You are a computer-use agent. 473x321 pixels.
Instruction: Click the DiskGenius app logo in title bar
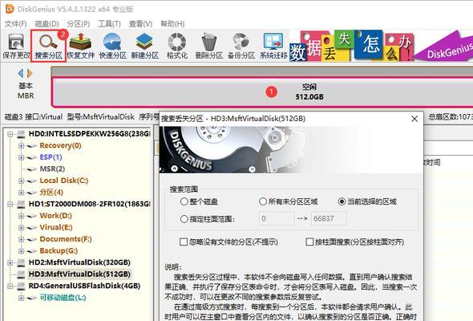10,9
